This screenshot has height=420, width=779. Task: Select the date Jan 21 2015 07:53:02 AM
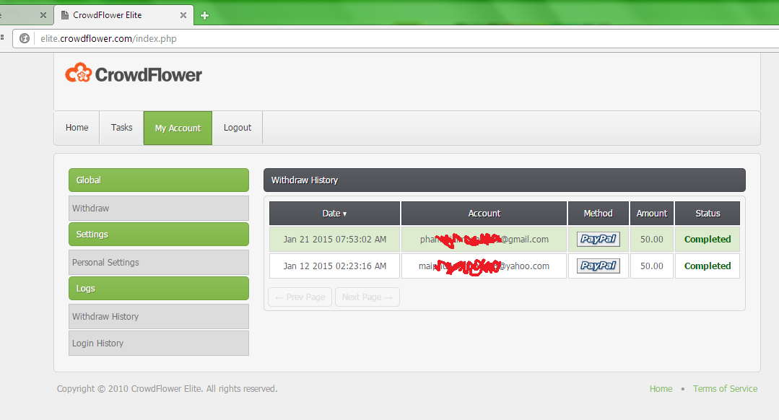coord(335,240)
